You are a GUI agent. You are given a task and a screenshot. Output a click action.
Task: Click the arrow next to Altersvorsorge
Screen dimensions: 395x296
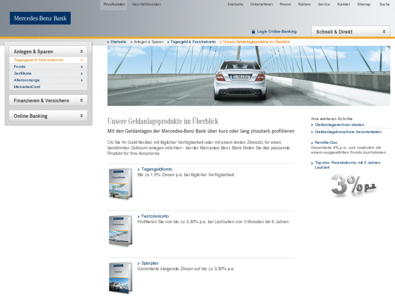click(x=81, y=80)
